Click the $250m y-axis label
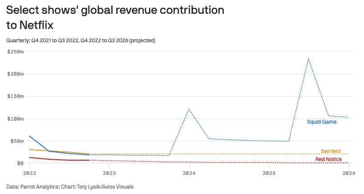Image resolution: width=364 pixels, height=194 pixels. [x=15, y=52]
